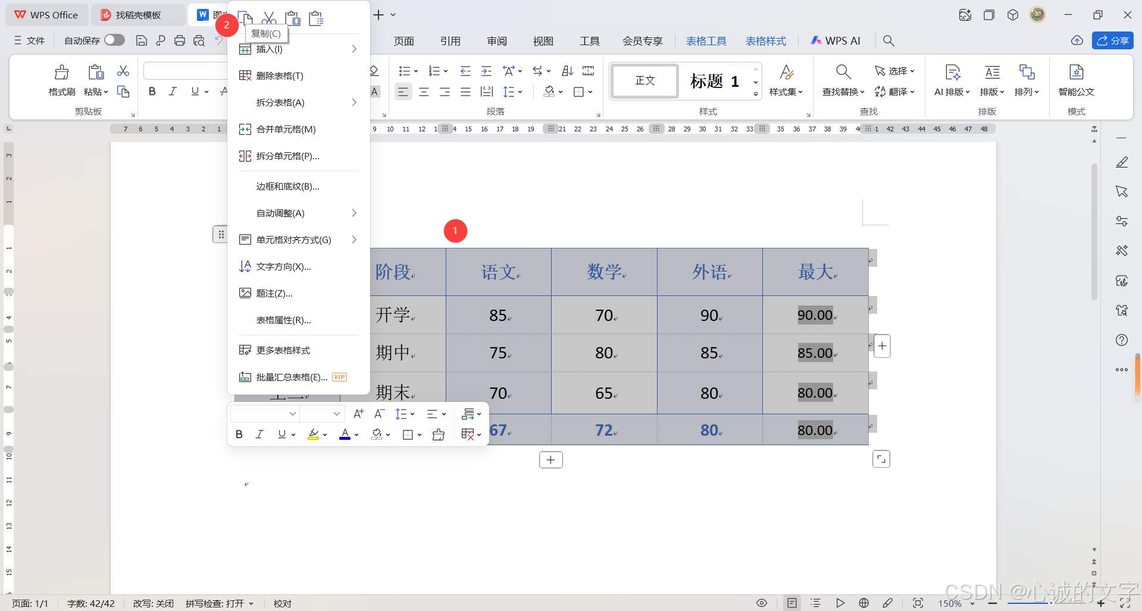This screenshot has height=611, width=1142.
Task: Toggle Bold in the ribbon
Action: coord(152,92)
